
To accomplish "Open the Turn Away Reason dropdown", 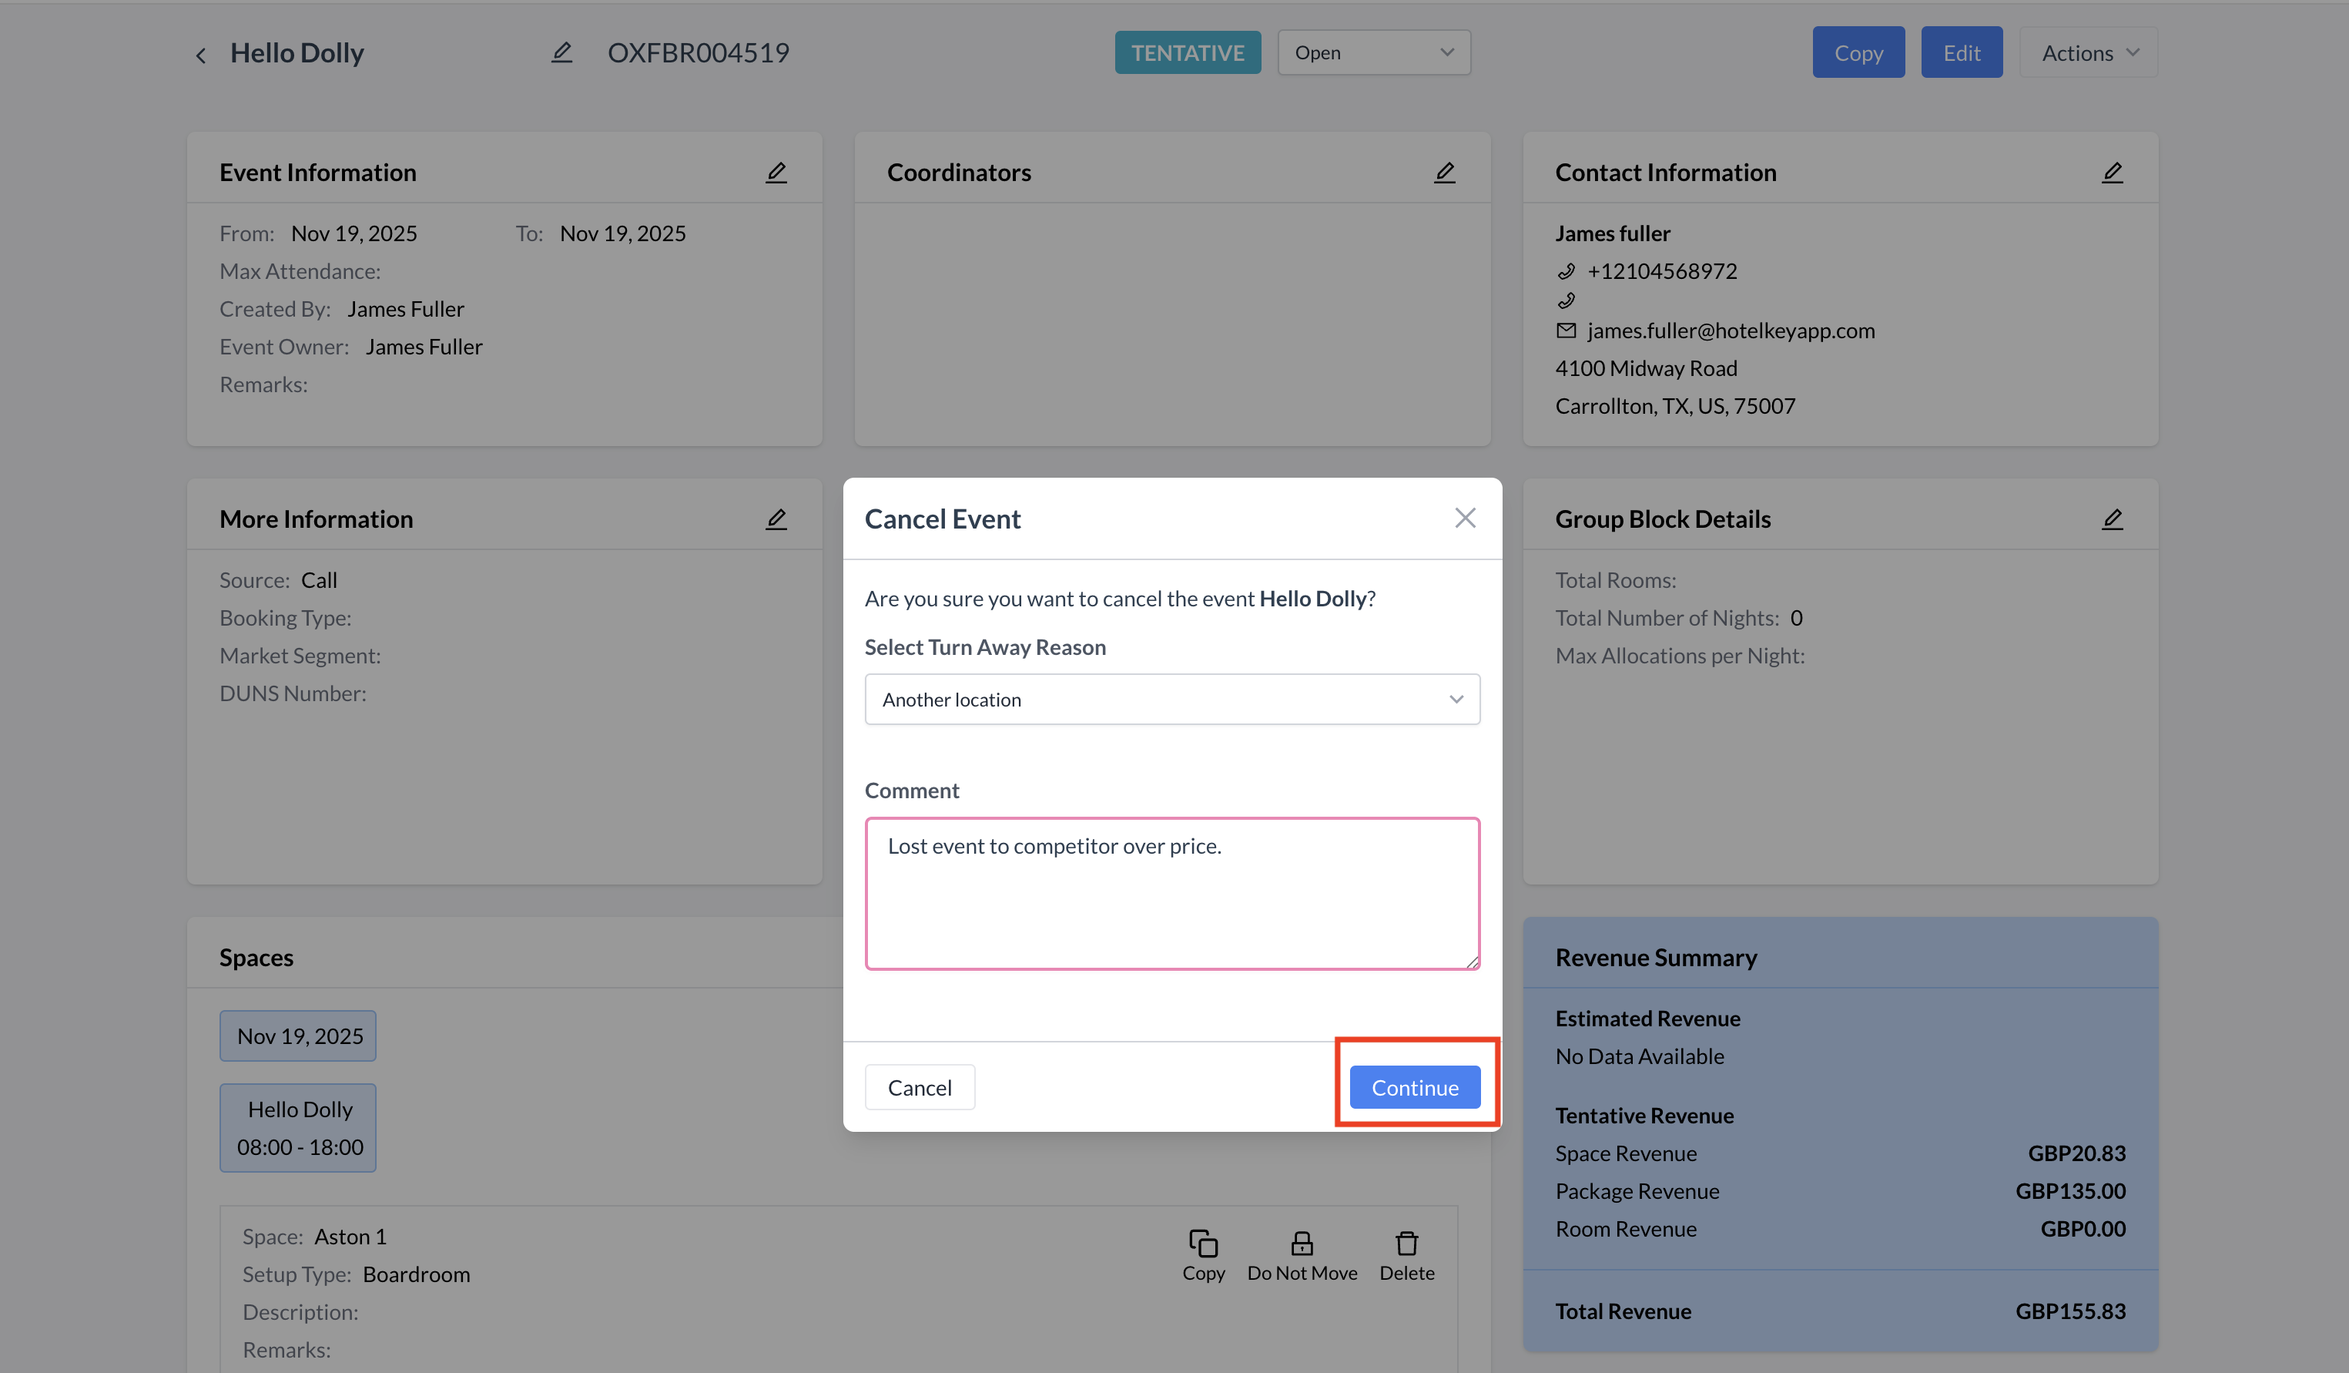I will click(x=1171, y=700).
